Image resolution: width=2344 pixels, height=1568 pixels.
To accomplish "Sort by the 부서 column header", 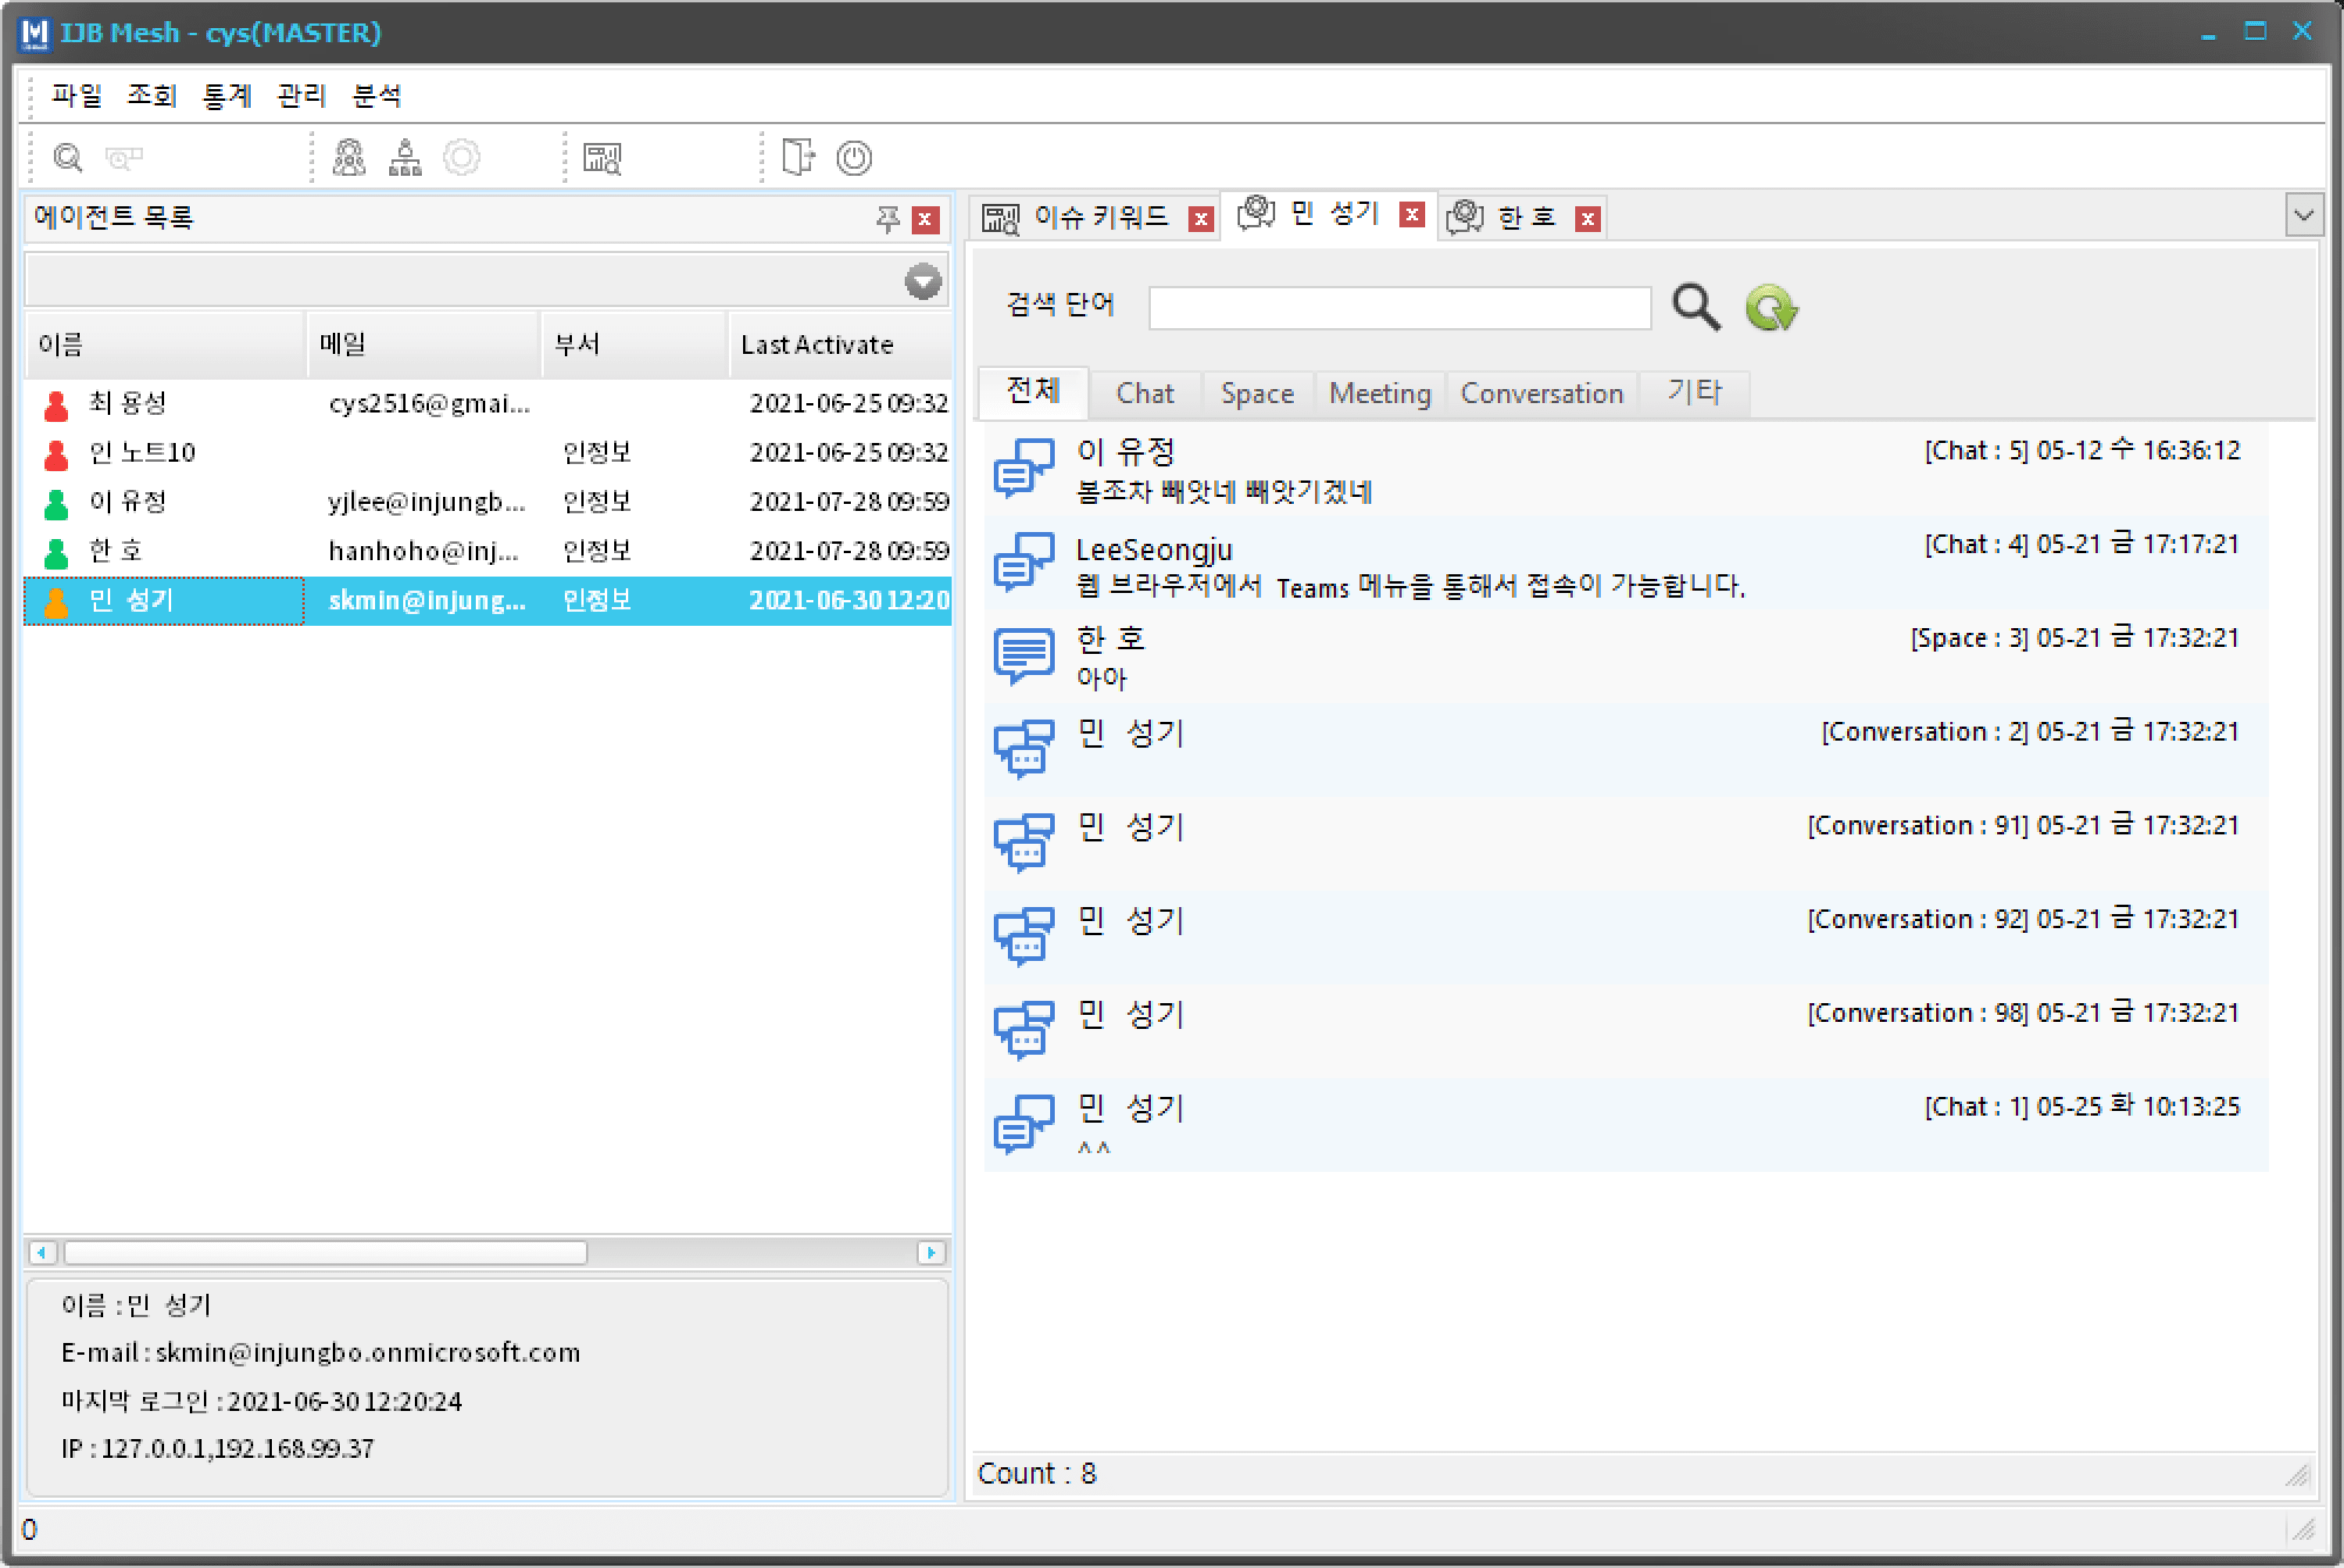I will (634, 345).
